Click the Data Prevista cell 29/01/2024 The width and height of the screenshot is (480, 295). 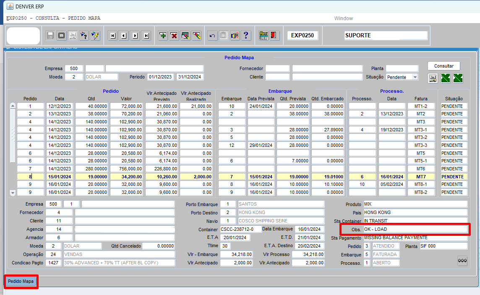pyautogui.click(x=261, y=145)
